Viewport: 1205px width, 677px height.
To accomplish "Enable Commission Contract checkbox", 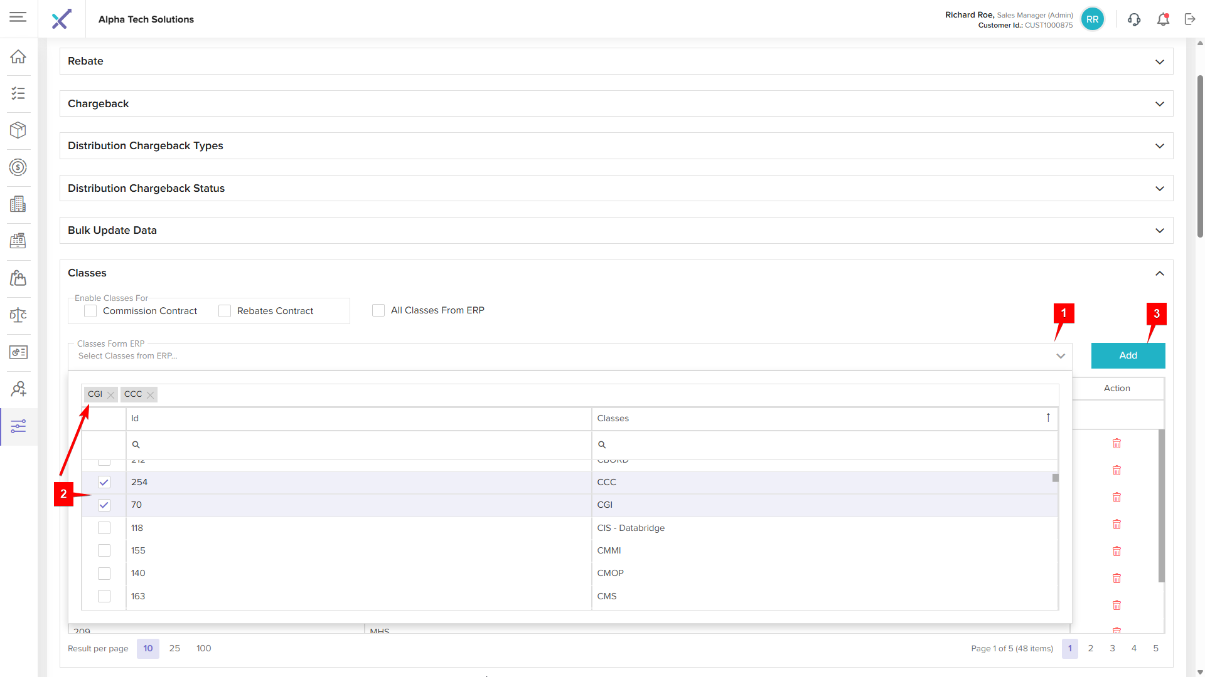I will pyautogui.click(x=91, y=311).
